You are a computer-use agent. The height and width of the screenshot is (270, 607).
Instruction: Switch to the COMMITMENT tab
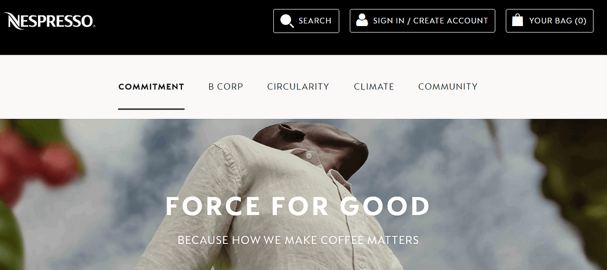coord(151,86)
